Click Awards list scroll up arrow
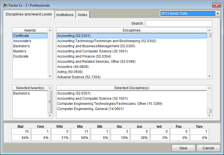 pos(50,30)
